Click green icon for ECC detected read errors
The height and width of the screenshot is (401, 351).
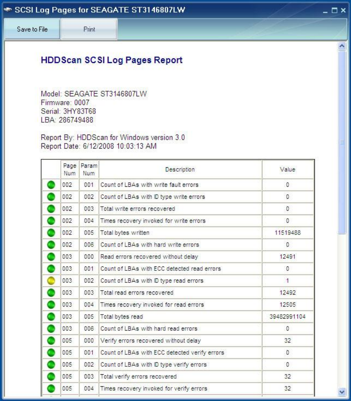(51, 268)
